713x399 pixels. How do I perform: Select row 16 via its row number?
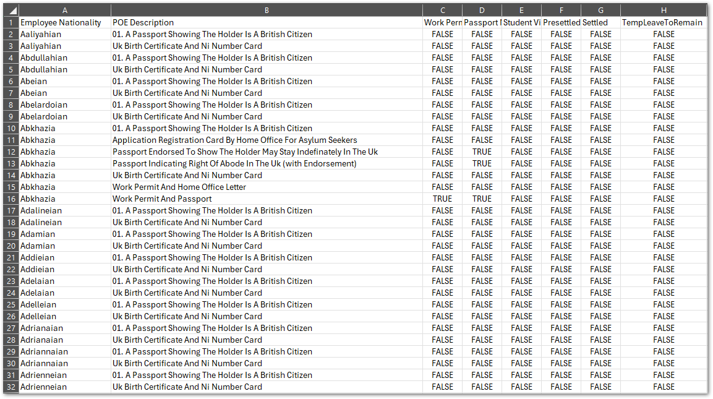(12, 199)
